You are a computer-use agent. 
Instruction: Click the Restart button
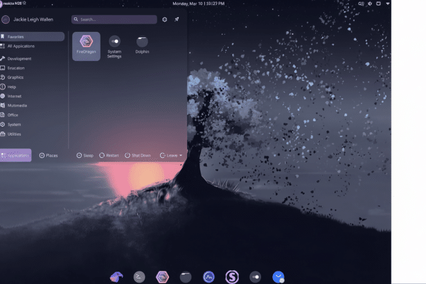pos(109,155)
